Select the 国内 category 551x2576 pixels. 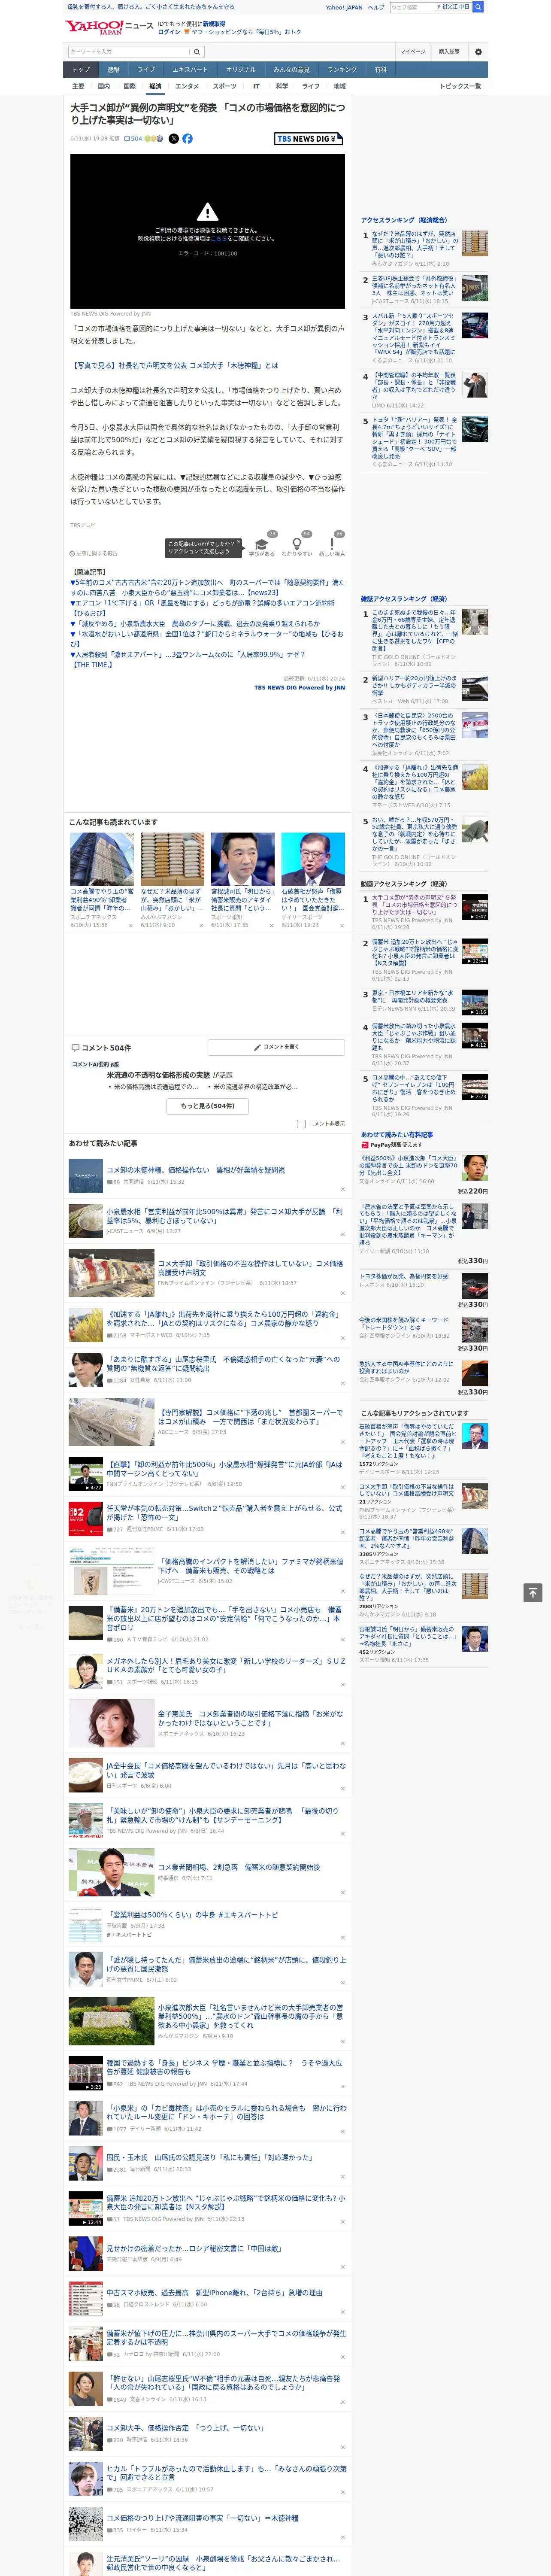104,86
